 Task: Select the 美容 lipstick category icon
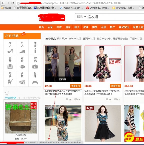click(x=35, y=51)
